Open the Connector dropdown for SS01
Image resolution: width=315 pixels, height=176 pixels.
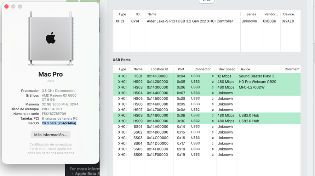pos(202,127)
